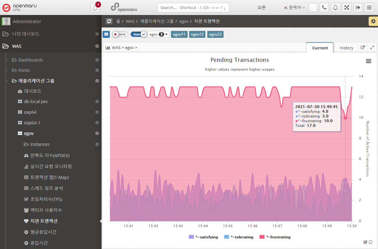Toggle the name switch with red X

[x=120, y=34]
